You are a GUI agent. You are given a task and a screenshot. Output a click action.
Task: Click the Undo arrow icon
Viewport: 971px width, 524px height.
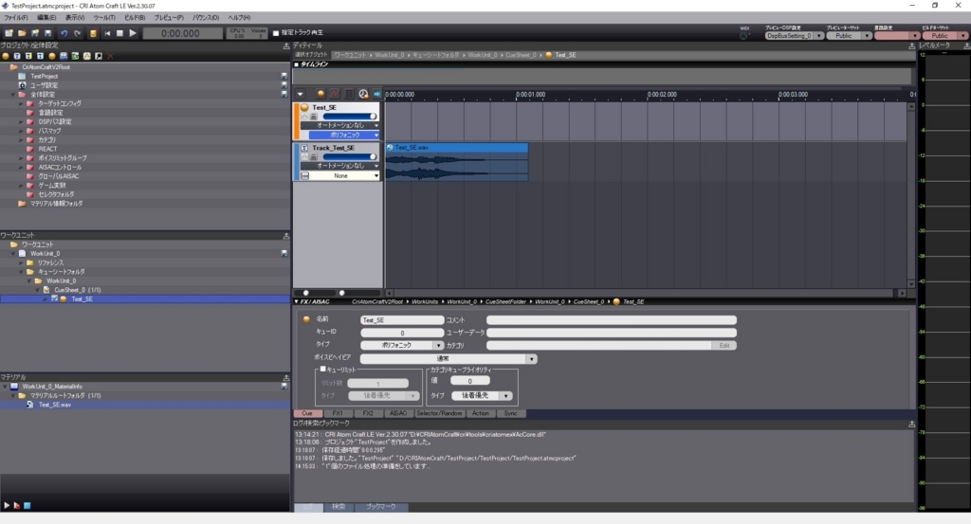pyautogui.click(x=64, y=33)
